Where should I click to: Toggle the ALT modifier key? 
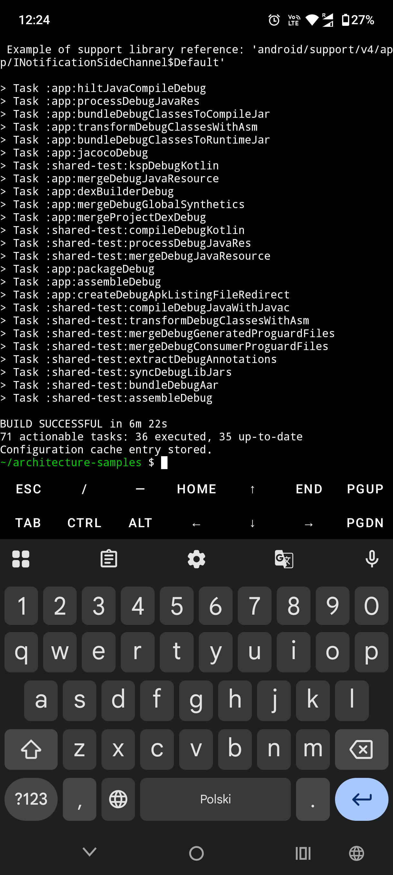(140, 523)
